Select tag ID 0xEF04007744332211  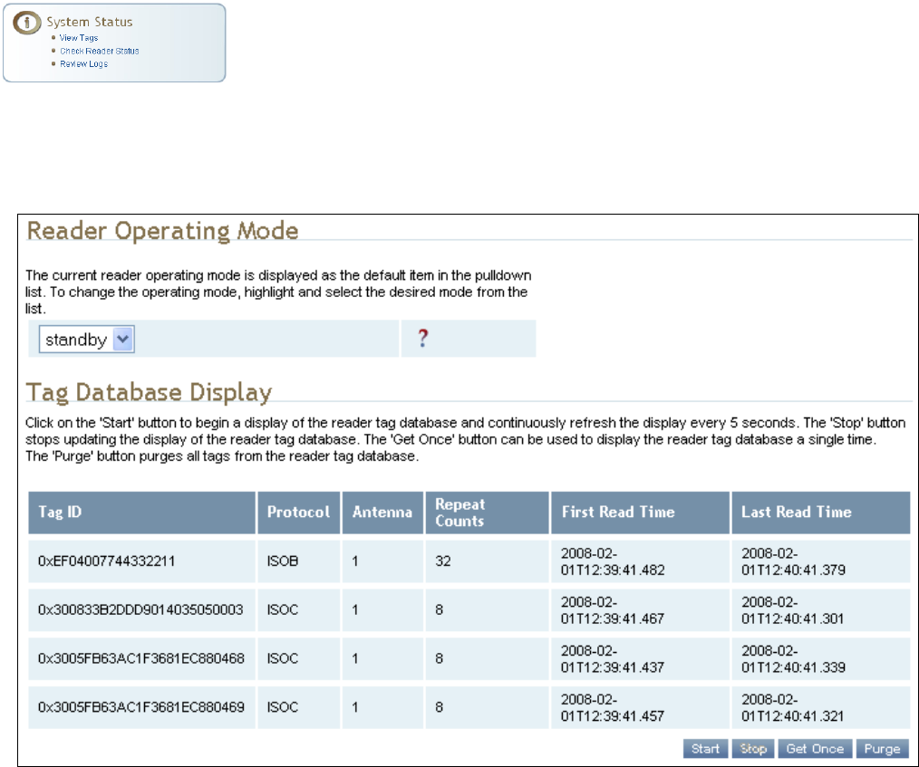tap(106, 561)
